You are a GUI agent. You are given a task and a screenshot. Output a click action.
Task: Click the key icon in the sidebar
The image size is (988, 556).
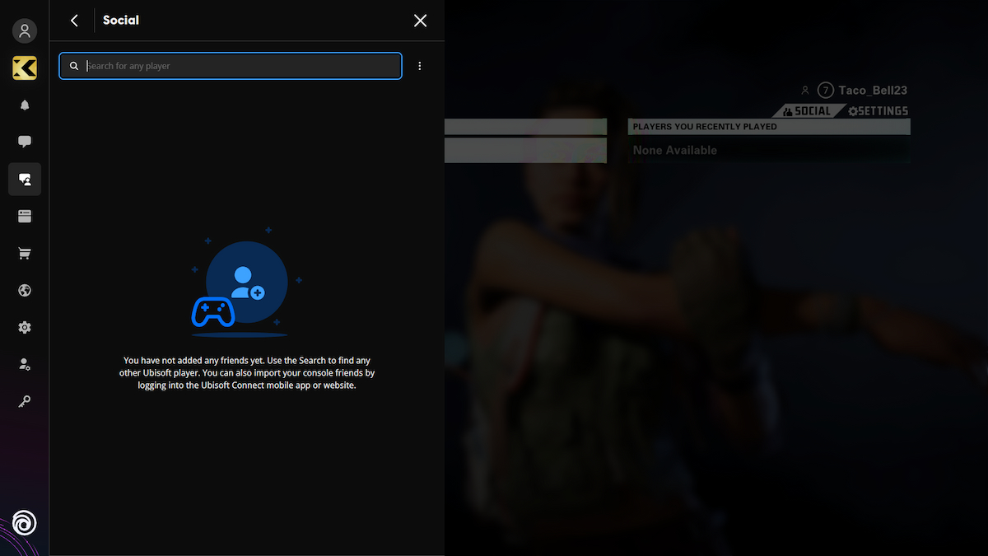(x=25, y=401)
